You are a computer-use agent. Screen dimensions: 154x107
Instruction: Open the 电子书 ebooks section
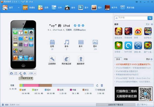[x=111, y=8]
